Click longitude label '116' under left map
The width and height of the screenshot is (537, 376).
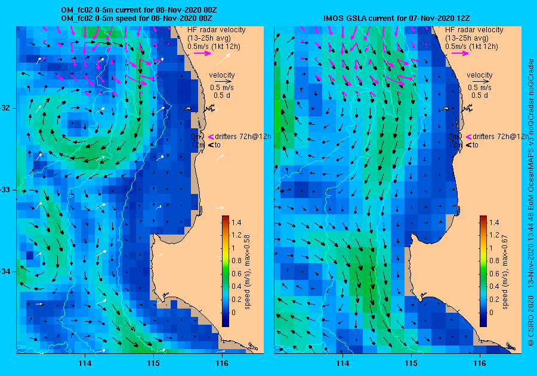click(222, 363)
